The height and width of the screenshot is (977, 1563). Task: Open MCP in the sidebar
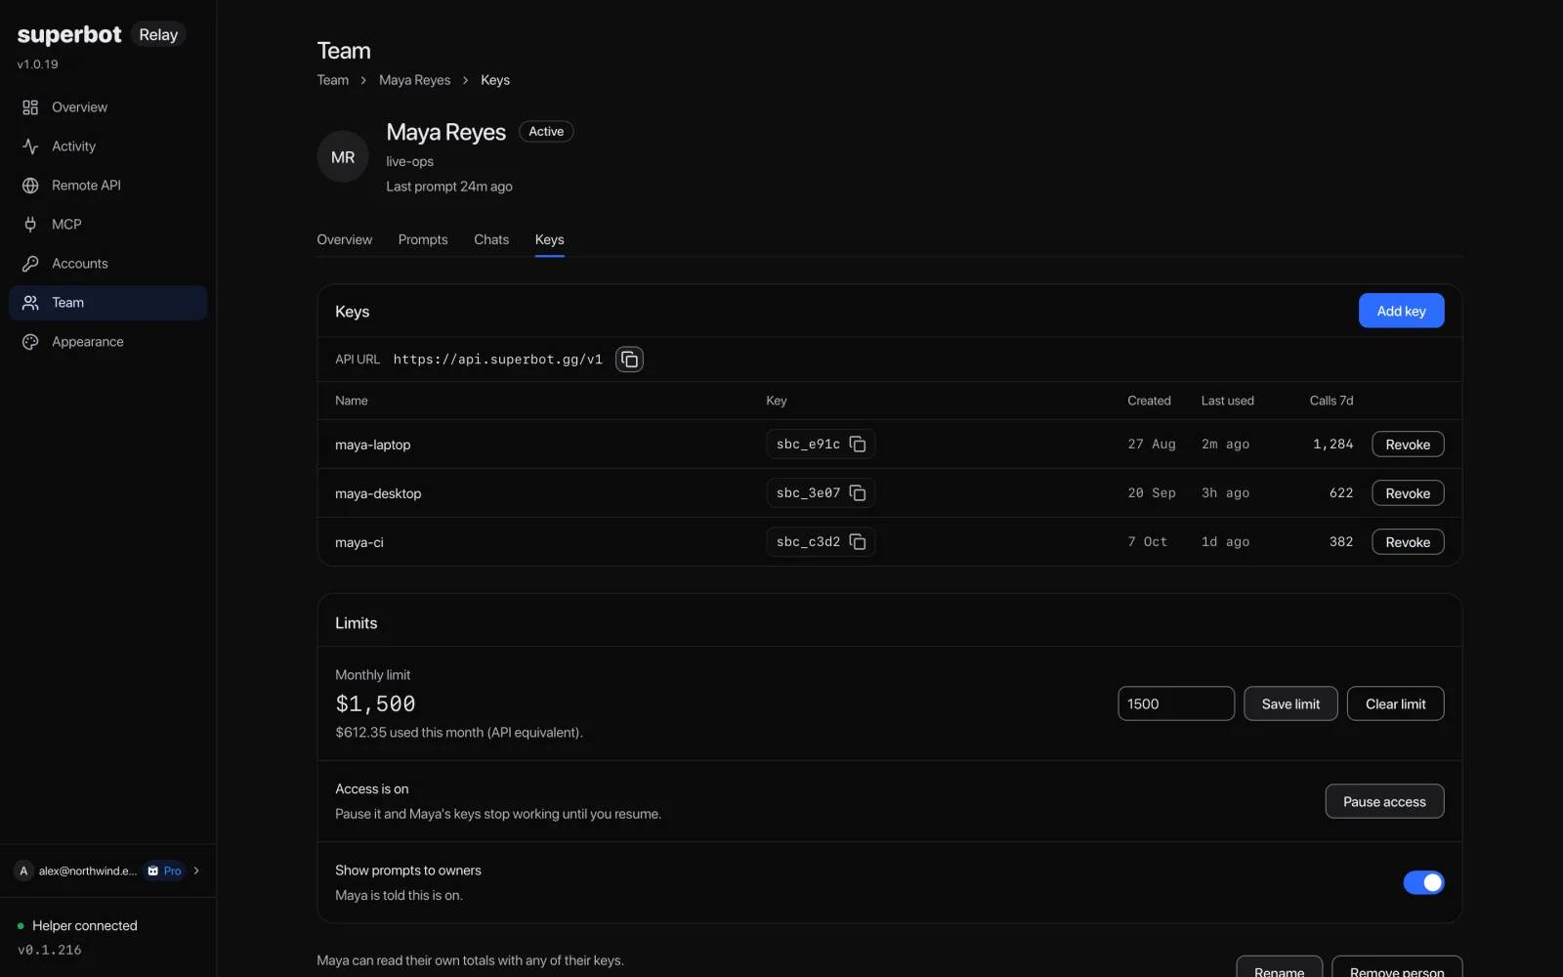click(107, 225)
